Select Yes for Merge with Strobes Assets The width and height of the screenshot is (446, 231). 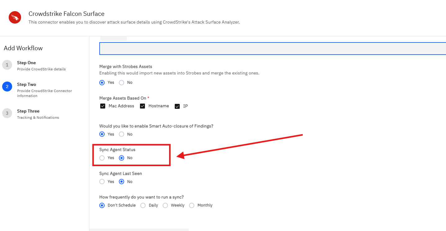tap(102, 82)
